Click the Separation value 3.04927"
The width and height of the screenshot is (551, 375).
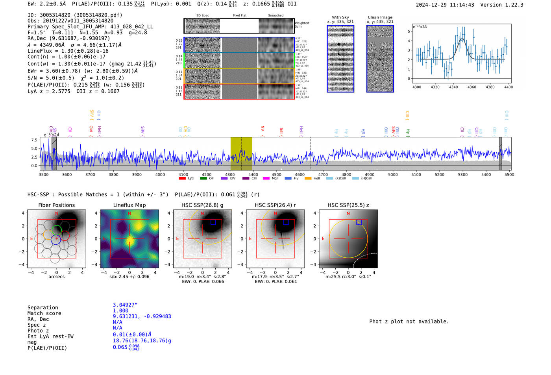click(125, 305)
